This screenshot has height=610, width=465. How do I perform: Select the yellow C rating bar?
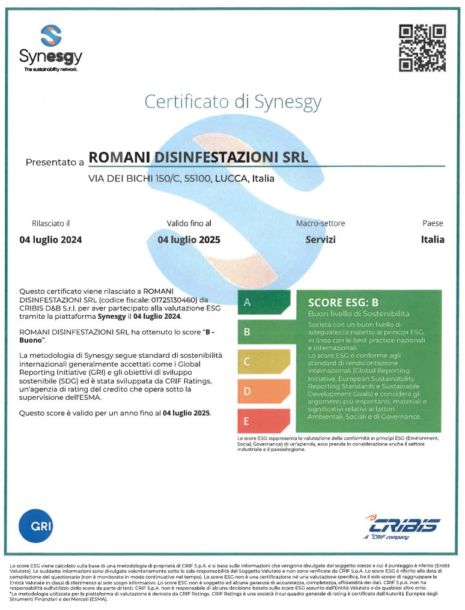click(263, 361)
